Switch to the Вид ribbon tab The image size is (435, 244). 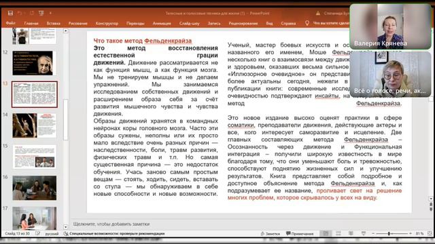coord(269,23)
